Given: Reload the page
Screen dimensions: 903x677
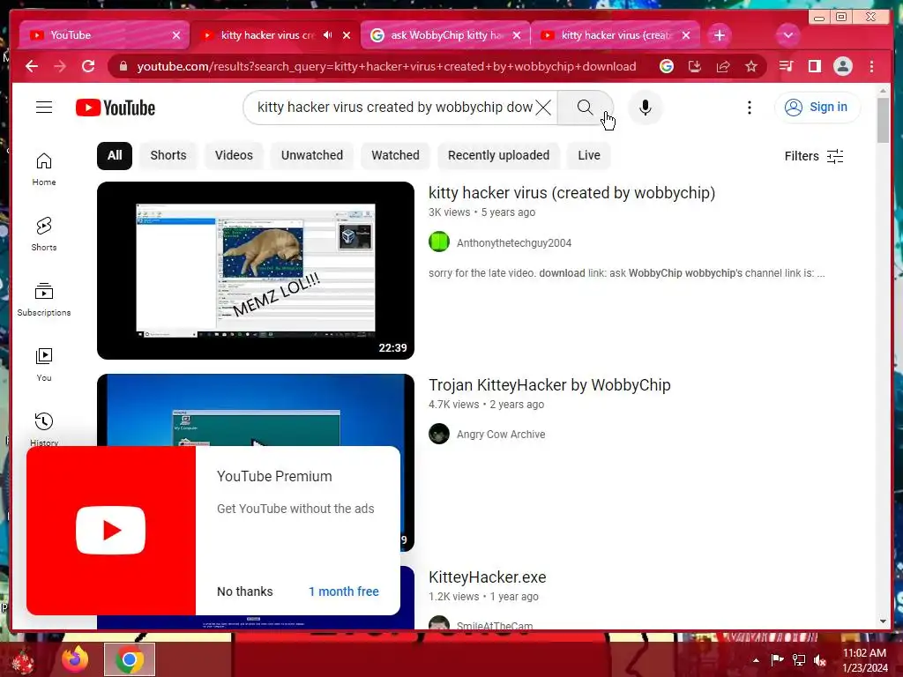Looking at the screenshot, I should coord(88,66).
